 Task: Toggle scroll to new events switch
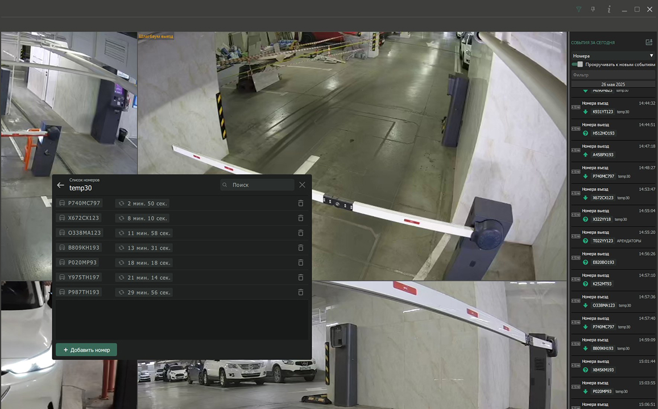577,64
